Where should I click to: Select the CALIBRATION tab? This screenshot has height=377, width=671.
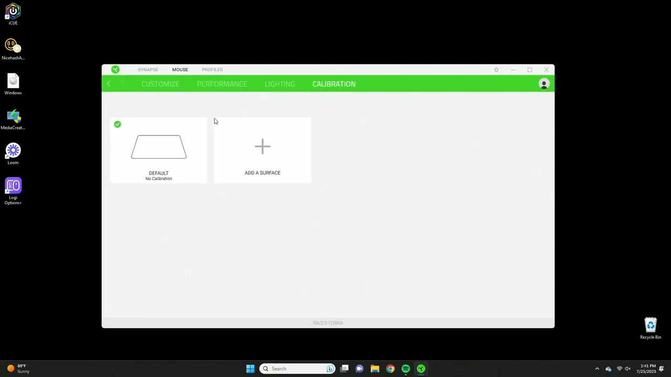pos(334,84)
